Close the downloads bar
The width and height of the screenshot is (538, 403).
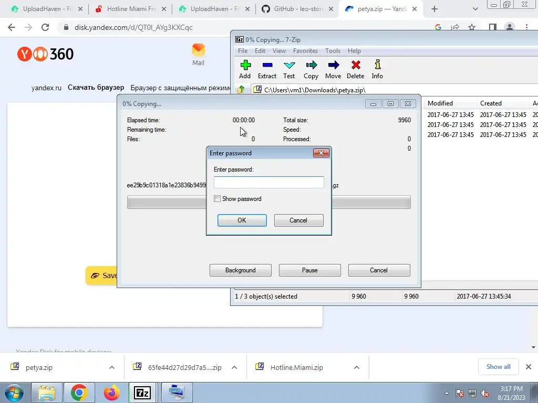[529, 367]
